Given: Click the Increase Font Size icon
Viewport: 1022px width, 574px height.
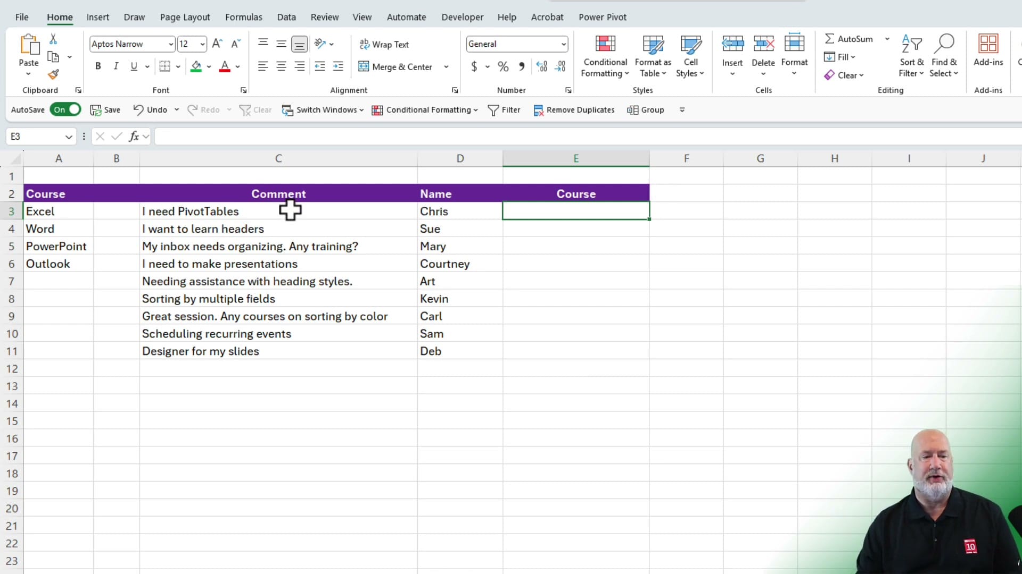Looking at the screenshot, I should pyautogui.click(x=217, y=44).
